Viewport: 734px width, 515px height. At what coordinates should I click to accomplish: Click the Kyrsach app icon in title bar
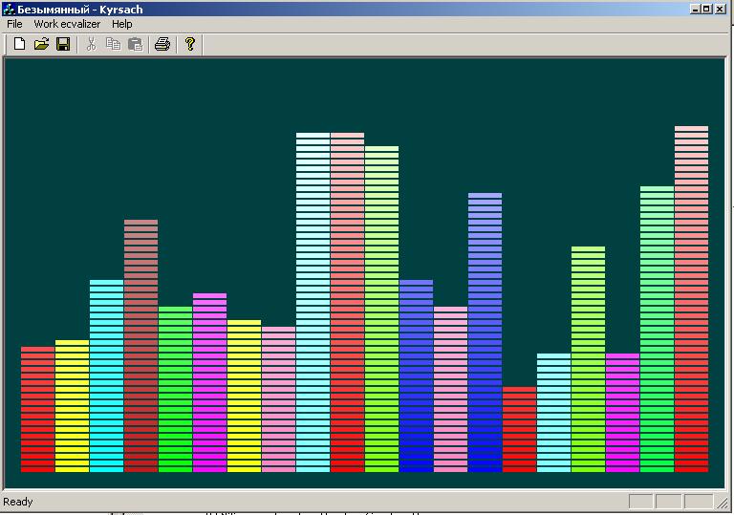point(9,9)
